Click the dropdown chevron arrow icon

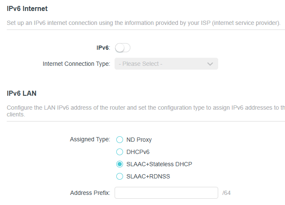tap(210, 64)
